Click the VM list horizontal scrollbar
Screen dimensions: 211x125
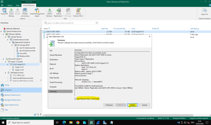tap(119, 115)
